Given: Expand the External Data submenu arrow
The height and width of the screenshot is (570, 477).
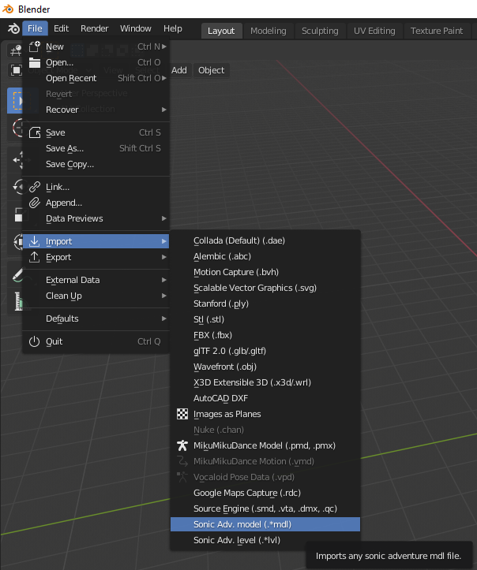Looking at the screenshot, I should (164, 280).
